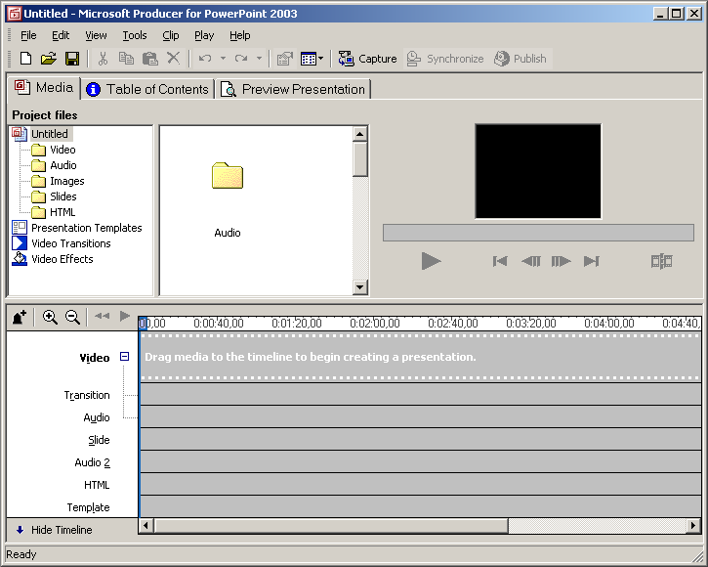708x567 pixels.
Task: Create a new project with New icon
Action: [x=25, y=59]
